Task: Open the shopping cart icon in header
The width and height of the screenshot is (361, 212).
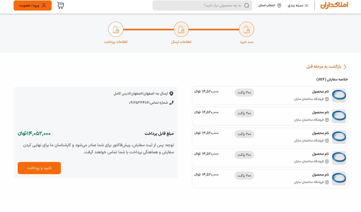Action: (60, 5)
